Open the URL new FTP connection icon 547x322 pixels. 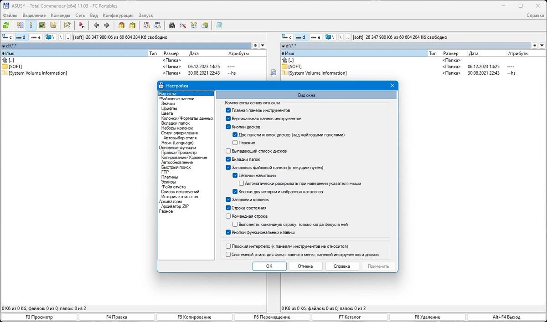click(x=158, y=26)
